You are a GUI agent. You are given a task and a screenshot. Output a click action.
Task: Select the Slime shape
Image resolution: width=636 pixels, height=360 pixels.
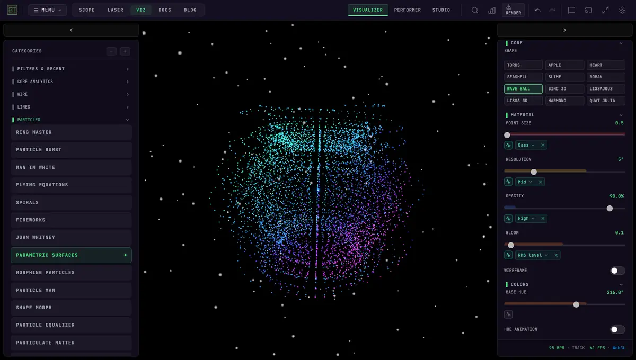click(564, 77)
